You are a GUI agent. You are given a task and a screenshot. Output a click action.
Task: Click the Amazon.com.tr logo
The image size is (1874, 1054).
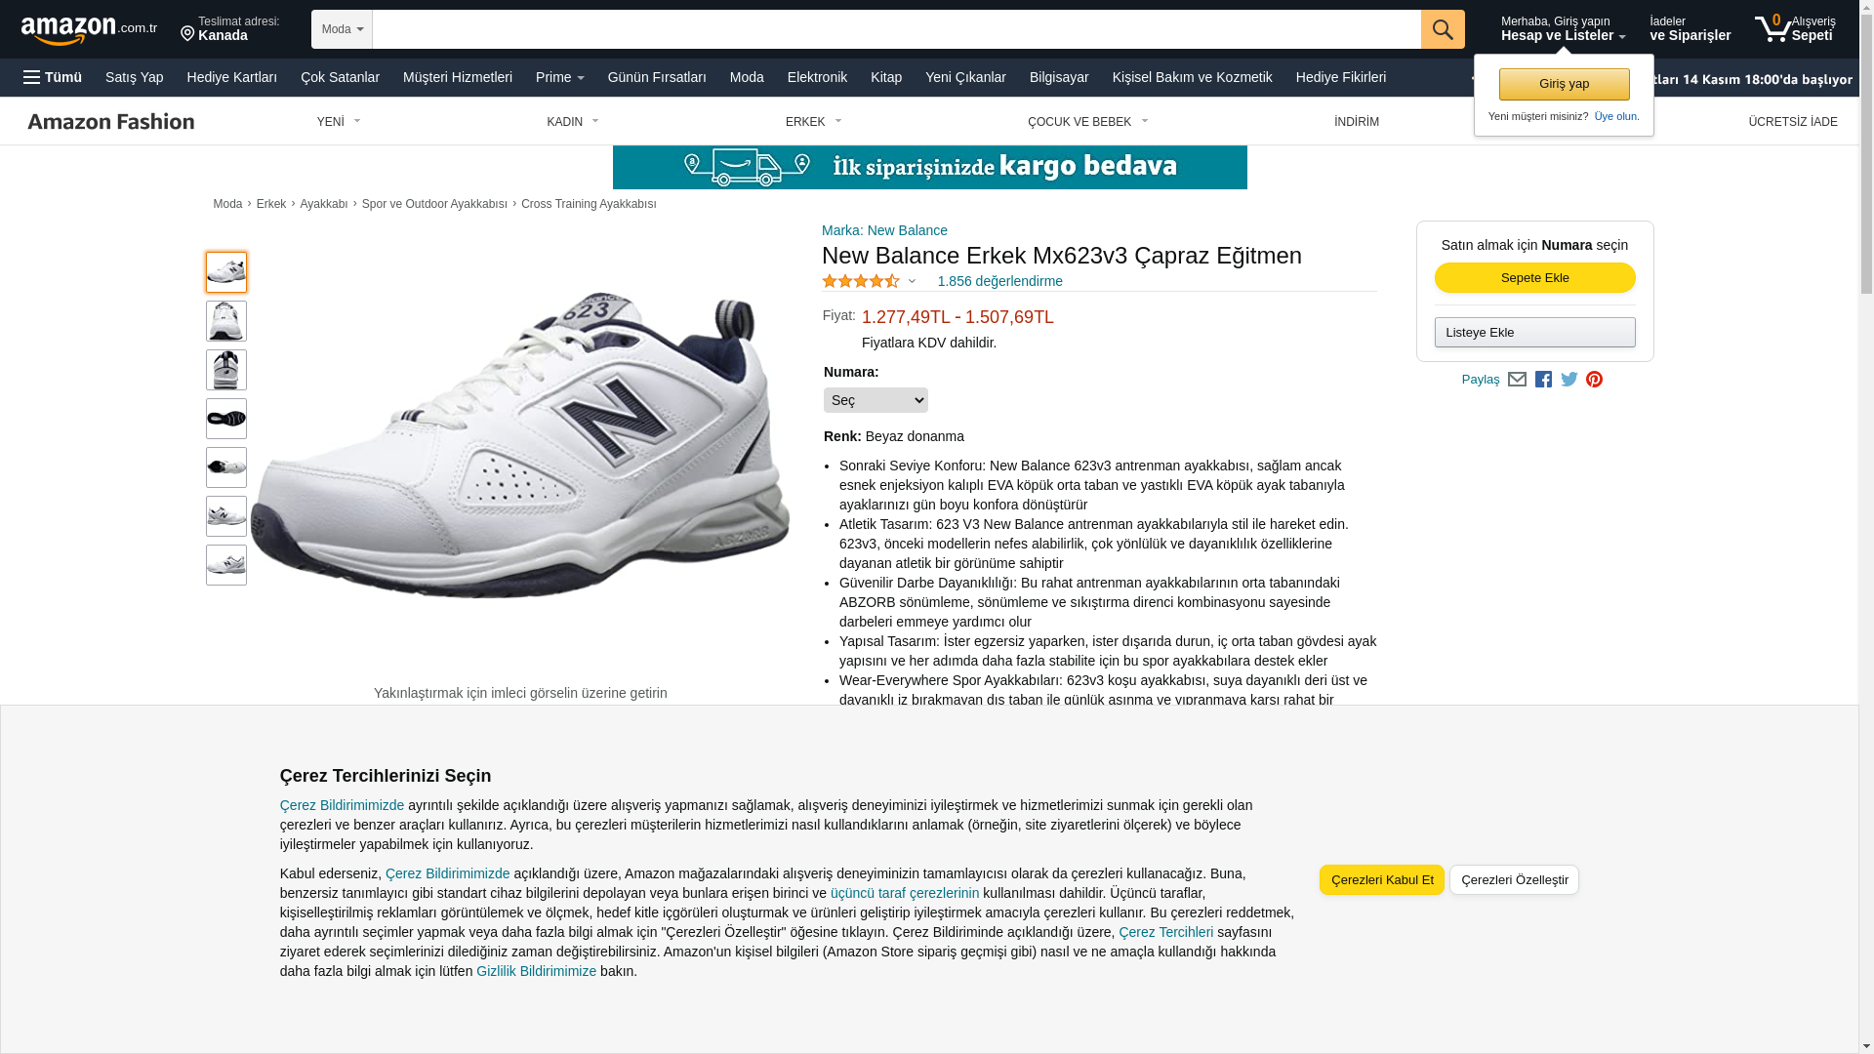click(x=89, y=30)
